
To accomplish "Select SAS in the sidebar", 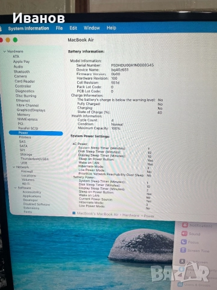I will tap(22, 141).
